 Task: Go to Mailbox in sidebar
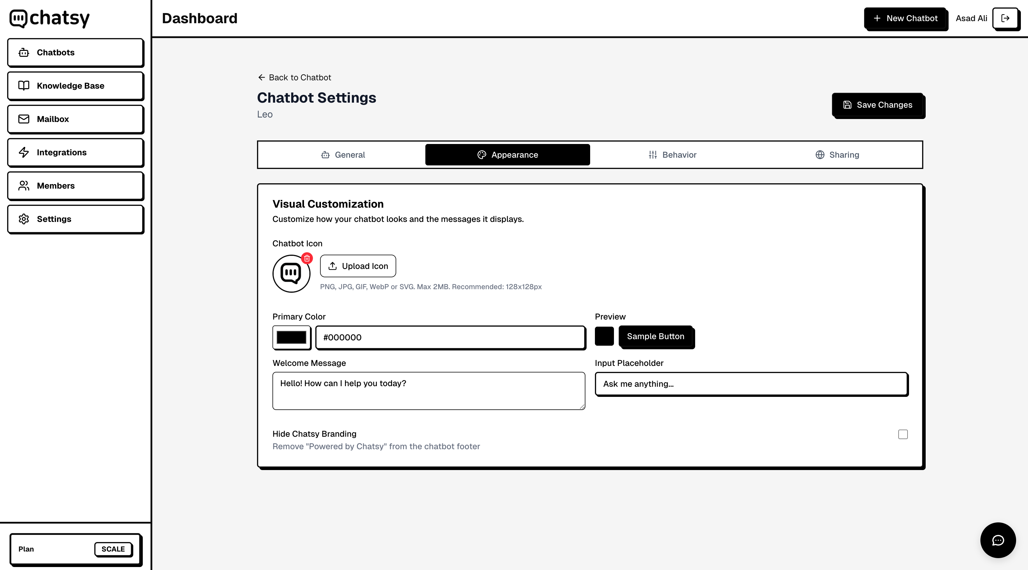tap(76, 119)
